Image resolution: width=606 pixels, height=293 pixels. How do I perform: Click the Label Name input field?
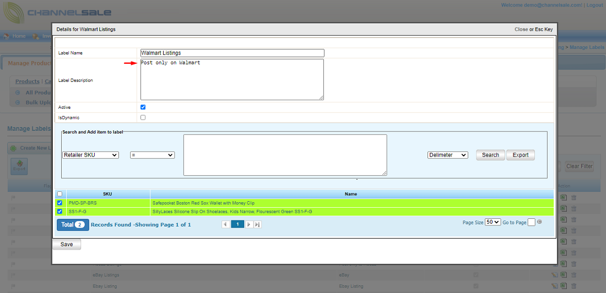pyautogui.click(x=232, y=53)
